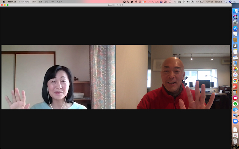Viewport: 239px width, 149px height.
Task: Open the Trash in the Dock
Action: coord(235,141)
